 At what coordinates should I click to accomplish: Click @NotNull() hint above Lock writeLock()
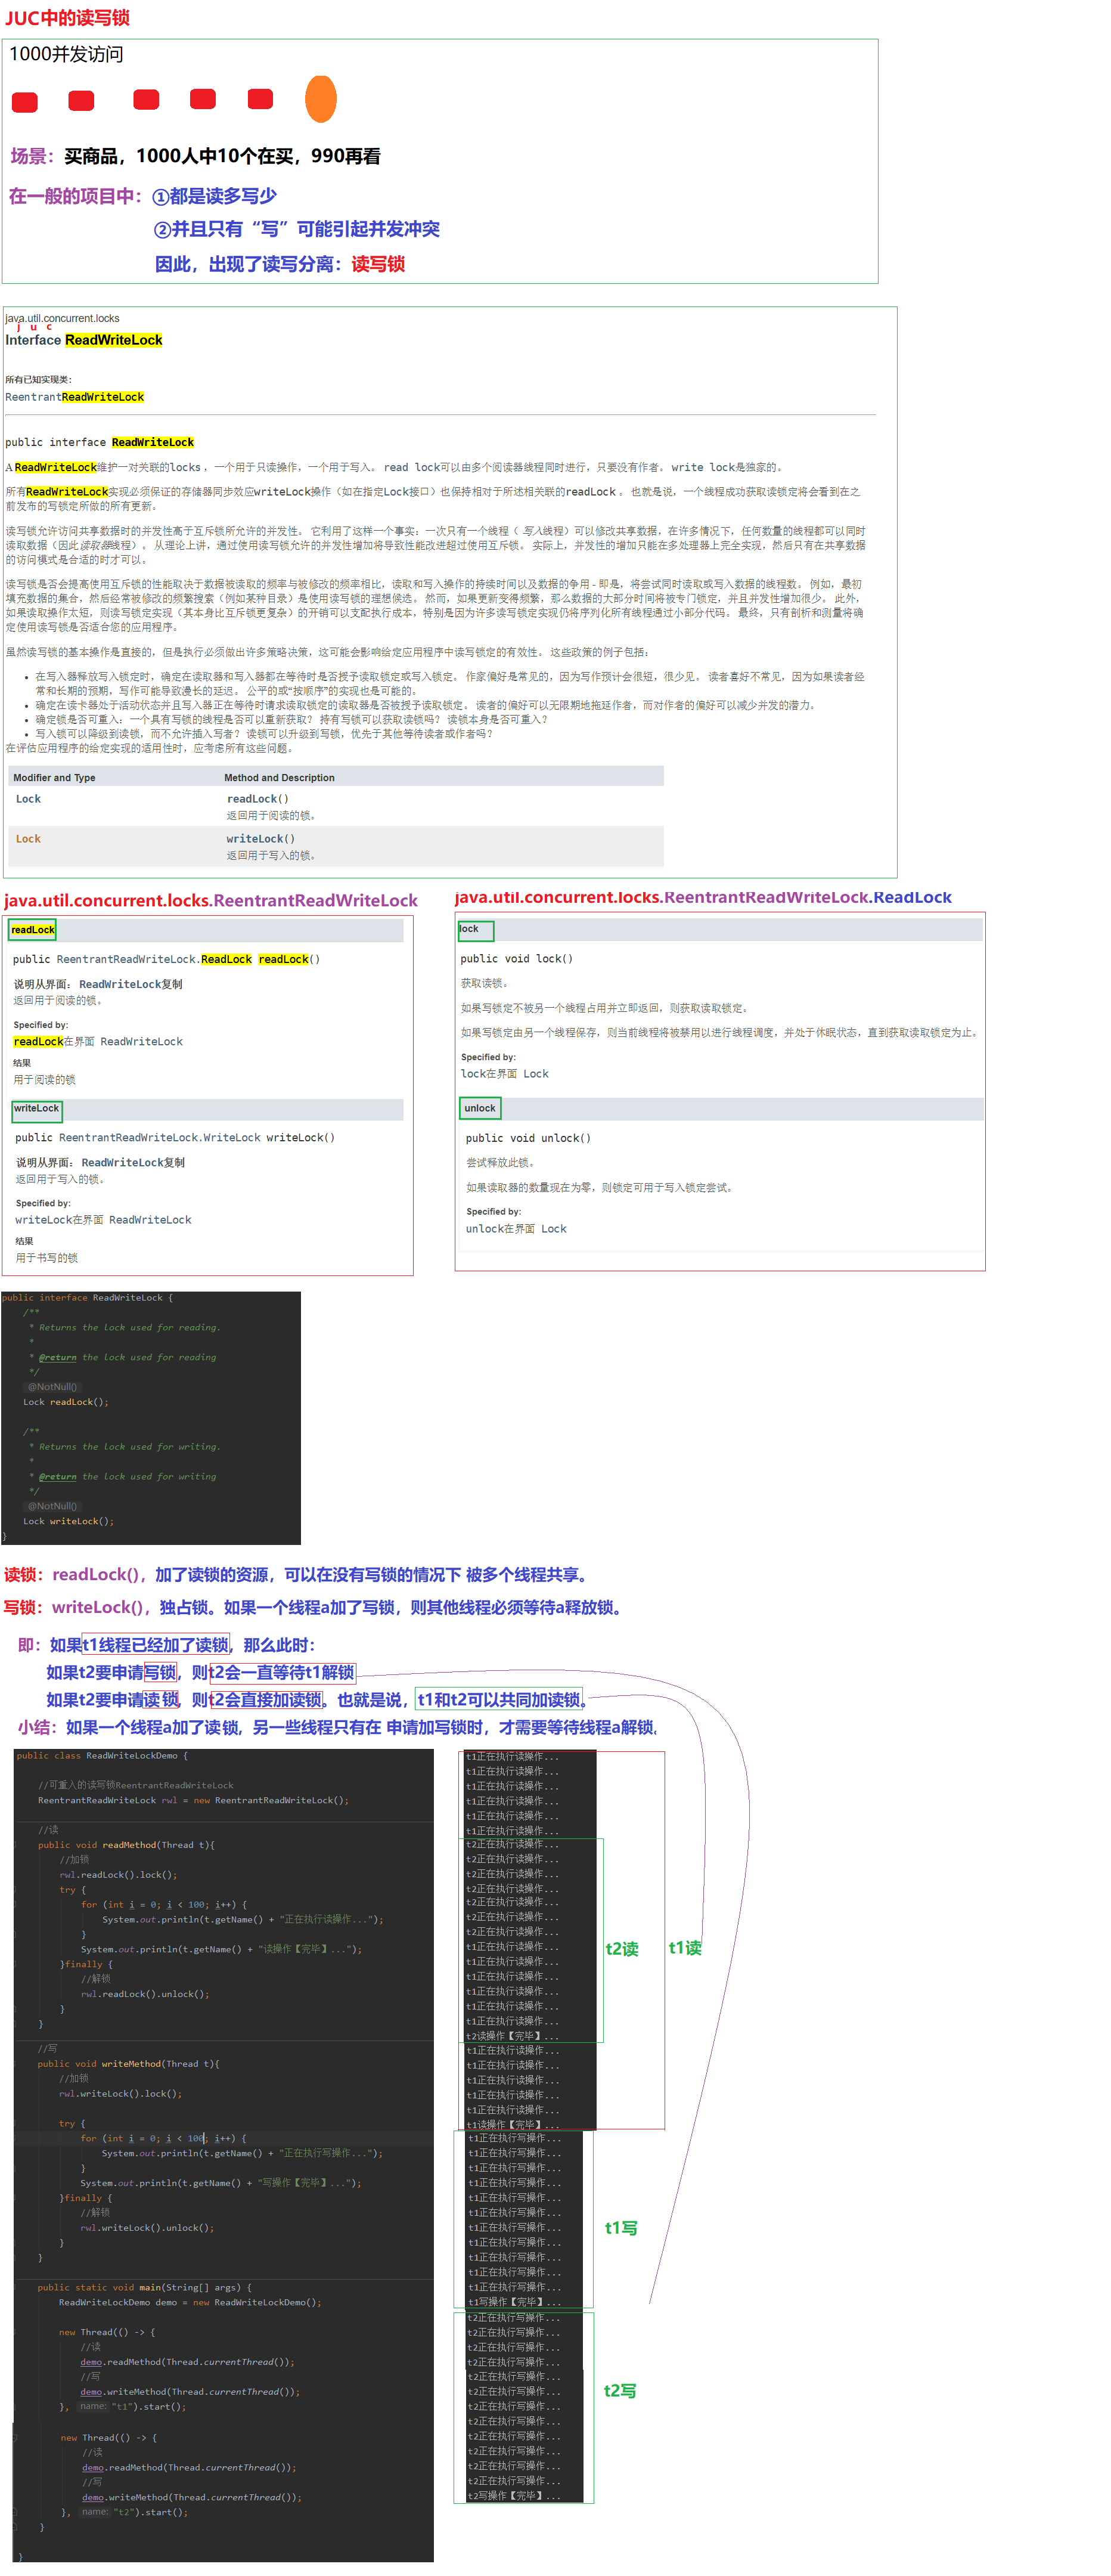(52, 1506)
